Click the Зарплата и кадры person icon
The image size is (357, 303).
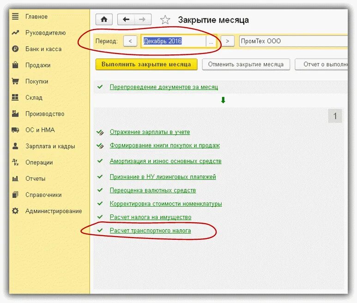pos(15,146)
